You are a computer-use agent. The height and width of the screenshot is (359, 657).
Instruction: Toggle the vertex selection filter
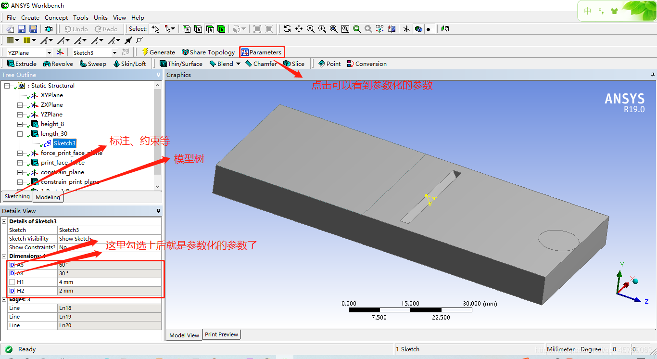point(187,29)
